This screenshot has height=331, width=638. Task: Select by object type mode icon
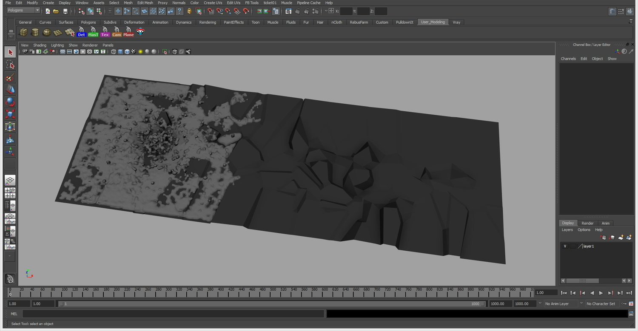coord(91,11)
